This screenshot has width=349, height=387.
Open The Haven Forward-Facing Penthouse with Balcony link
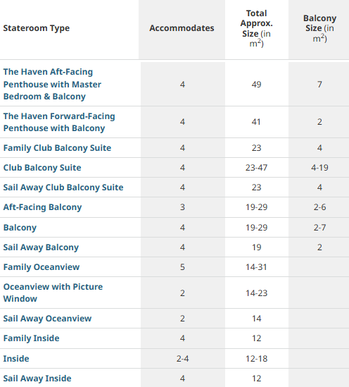59,122
